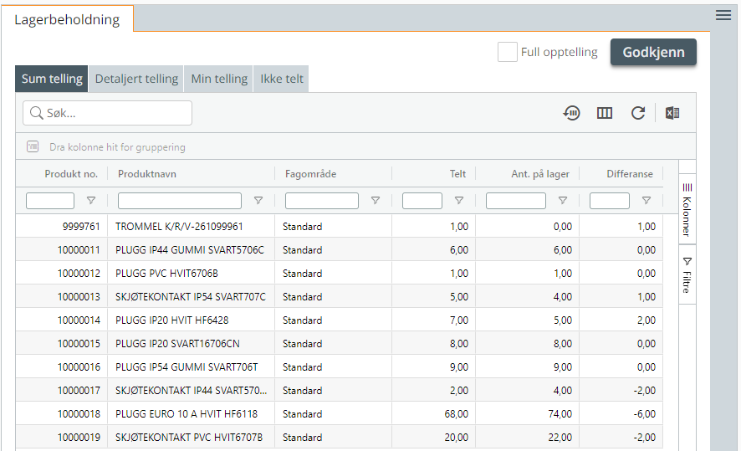Click Telt value 7,00
Viewport: 741px width, 451px height.
(459, 320)
